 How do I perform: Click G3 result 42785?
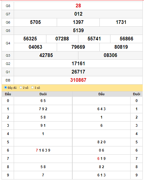(x=46, y=55)
